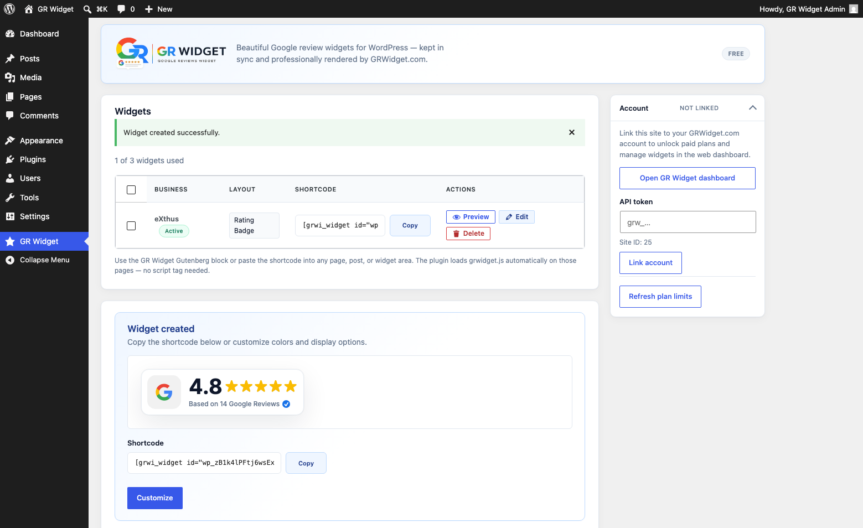This screenshot has width=863, height=528.
Task: Click the Google G icon in preview
Action: pos(164,392)
